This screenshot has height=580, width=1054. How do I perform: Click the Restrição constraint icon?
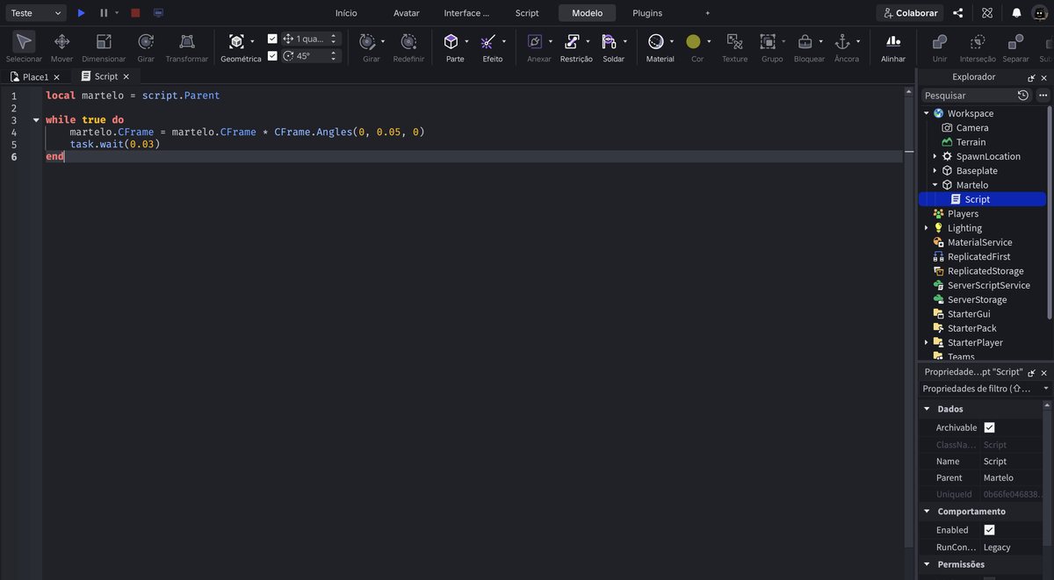click(572, 41)
